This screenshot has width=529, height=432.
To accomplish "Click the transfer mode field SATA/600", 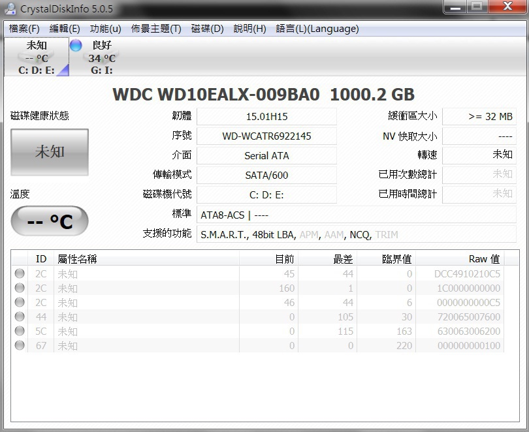I will point(266,176).
